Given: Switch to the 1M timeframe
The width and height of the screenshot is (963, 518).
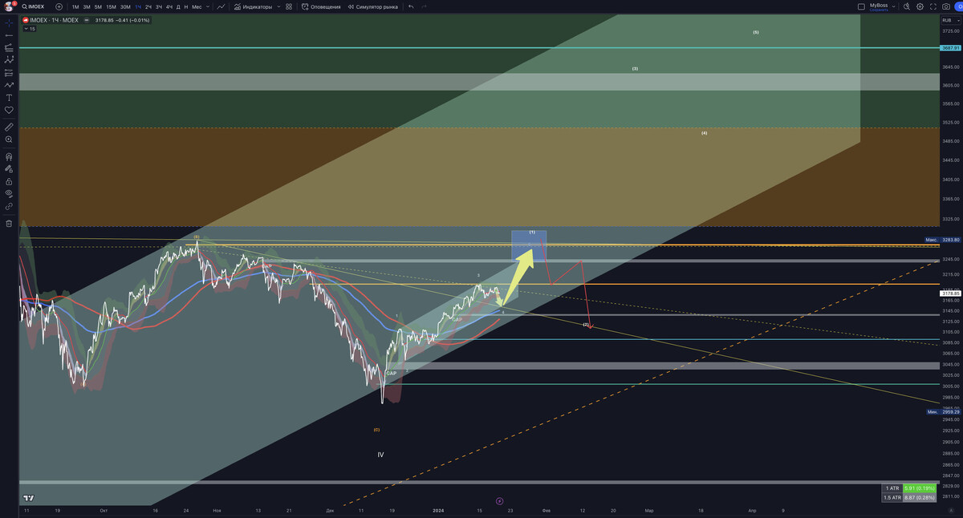Looking at the screenshot, I should 75,6.
